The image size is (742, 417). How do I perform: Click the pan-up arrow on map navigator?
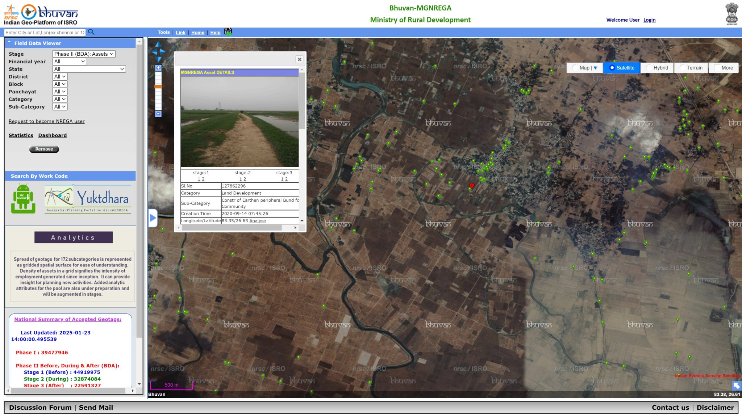[x=158, y=43]
